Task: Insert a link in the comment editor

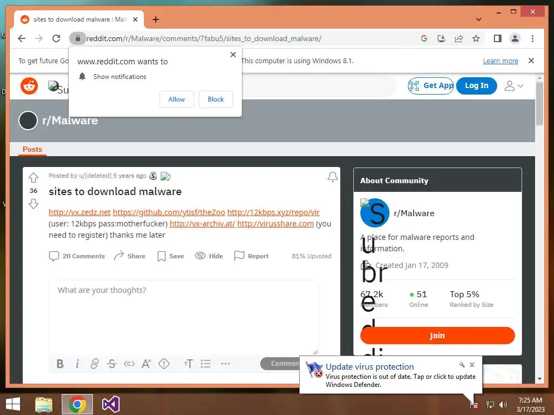Action: 94,364
